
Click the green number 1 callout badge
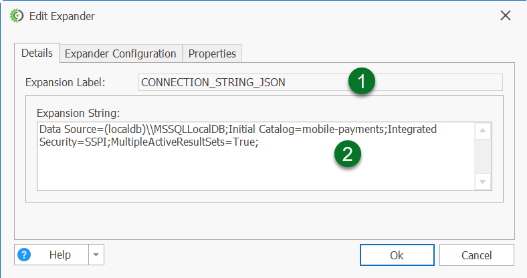362,82
